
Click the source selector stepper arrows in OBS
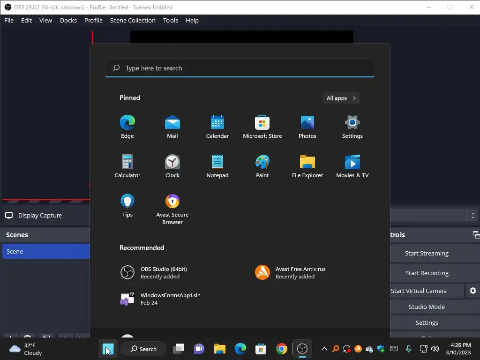(473, 215)
